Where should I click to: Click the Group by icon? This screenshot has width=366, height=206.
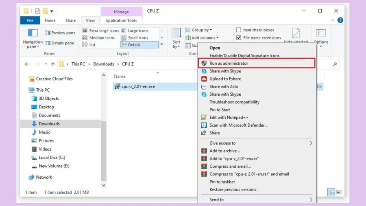point(187,30)
